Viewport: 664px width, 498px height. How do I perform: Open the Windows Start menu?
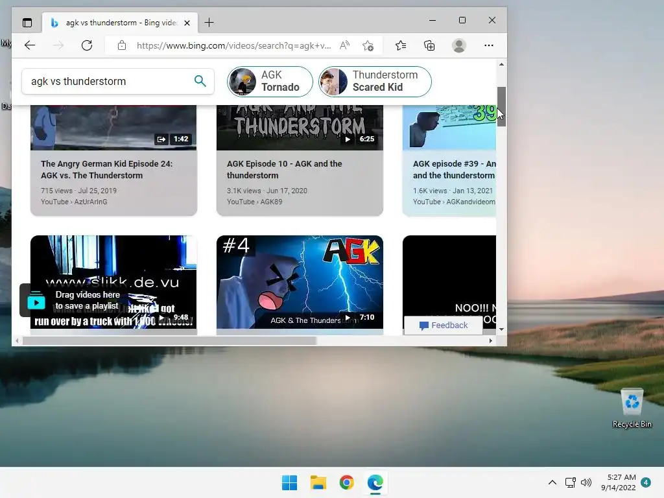[x=290, y=482]
